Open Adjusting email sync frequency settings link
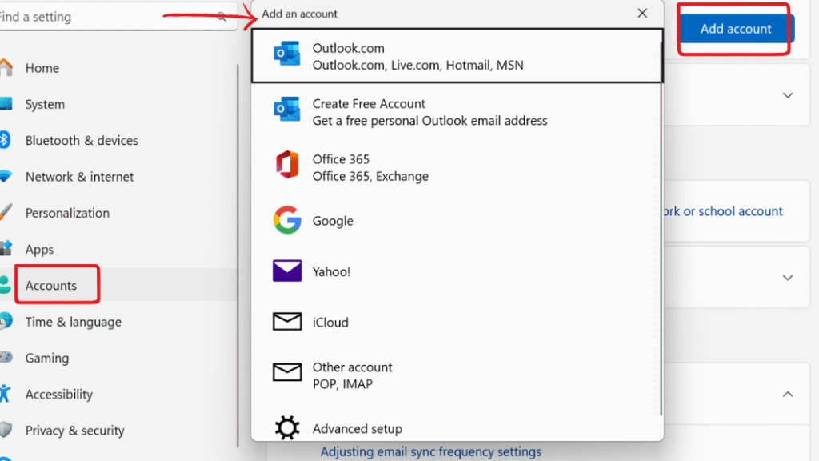Screen dimensions: 819x461 [x=430, y=451]
